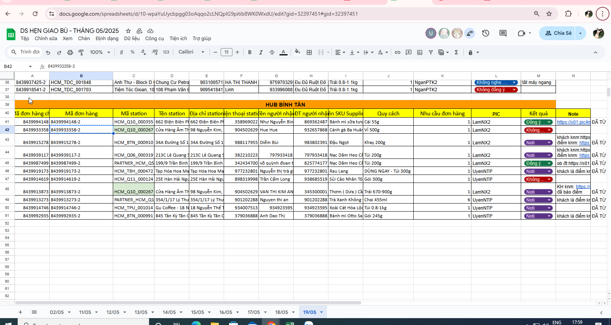611x325 pixels.
Task: Insert comment from toolbar
Action: tap(409, 52)
